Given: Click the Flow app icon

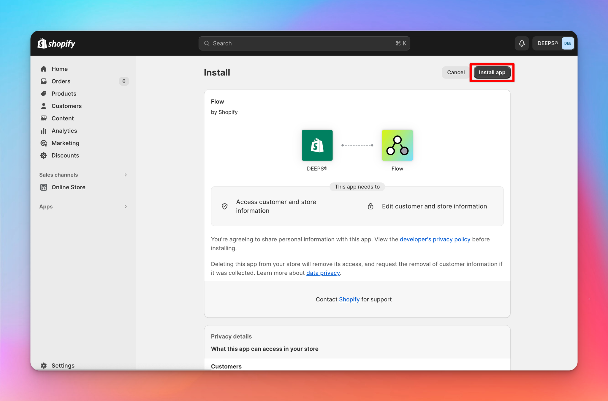Looking at the screenshot, I should click(x=397, y=145).
